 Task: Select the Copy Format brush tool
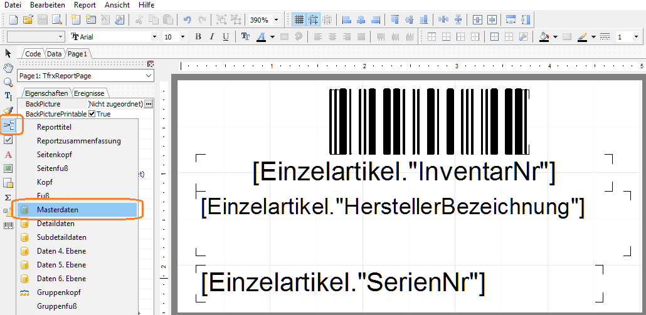[8, 110]
